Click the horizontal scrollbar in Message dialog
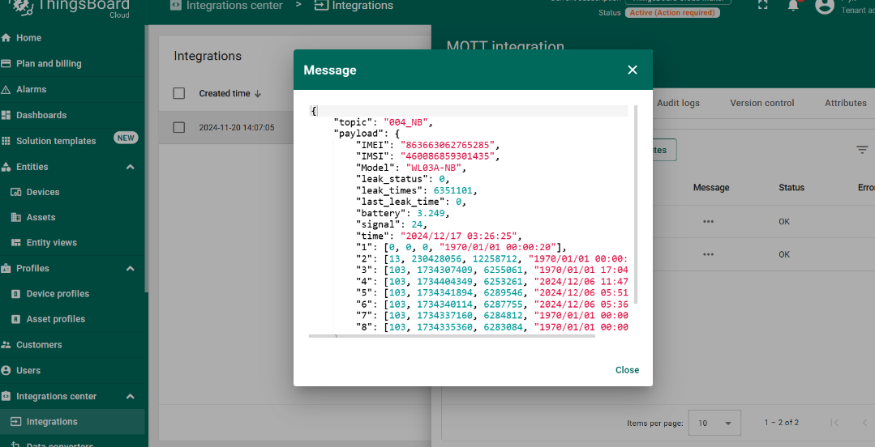Screen dimensions: 875x447 click(x=452, y=336)
